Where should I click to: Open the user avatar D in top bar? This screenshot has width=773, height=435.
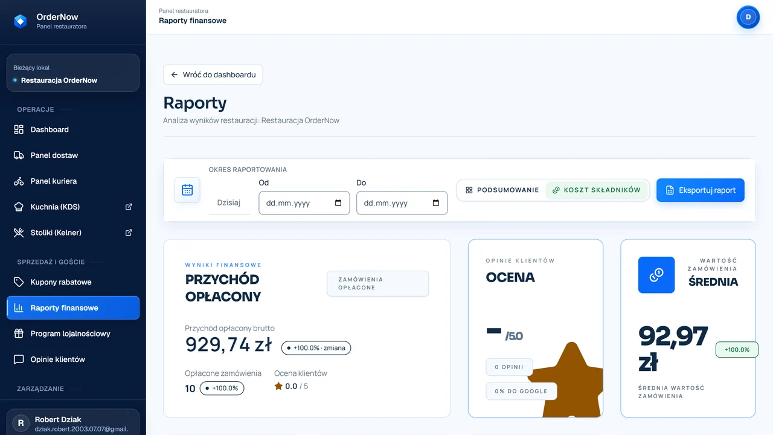[x=748, y=17]
